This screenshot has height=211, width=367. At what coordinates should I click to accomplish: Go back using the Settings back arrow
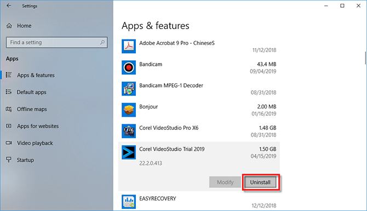coord(9,5)
